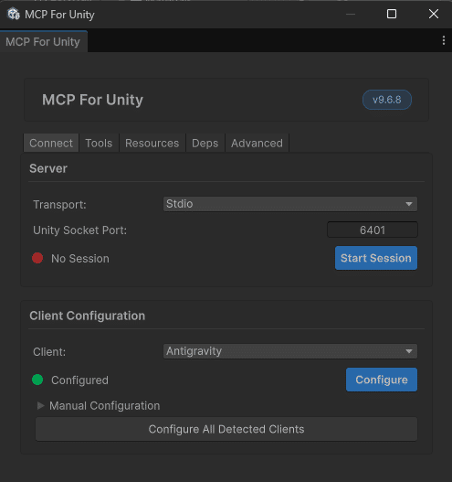This screenshot has height=482, width=452.
Task: Open the Deps tab
Action: coord(205,144)
